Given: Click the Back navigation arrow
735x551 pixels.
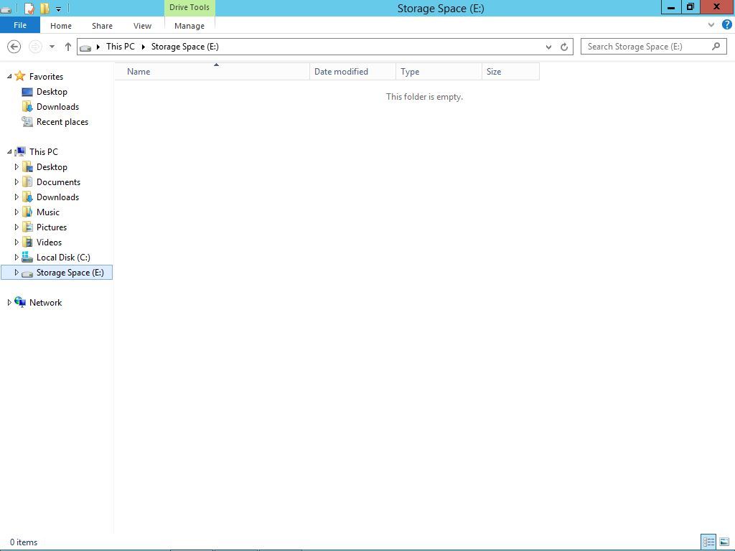Looking at the screenshot, I should [x=14, y=47].
